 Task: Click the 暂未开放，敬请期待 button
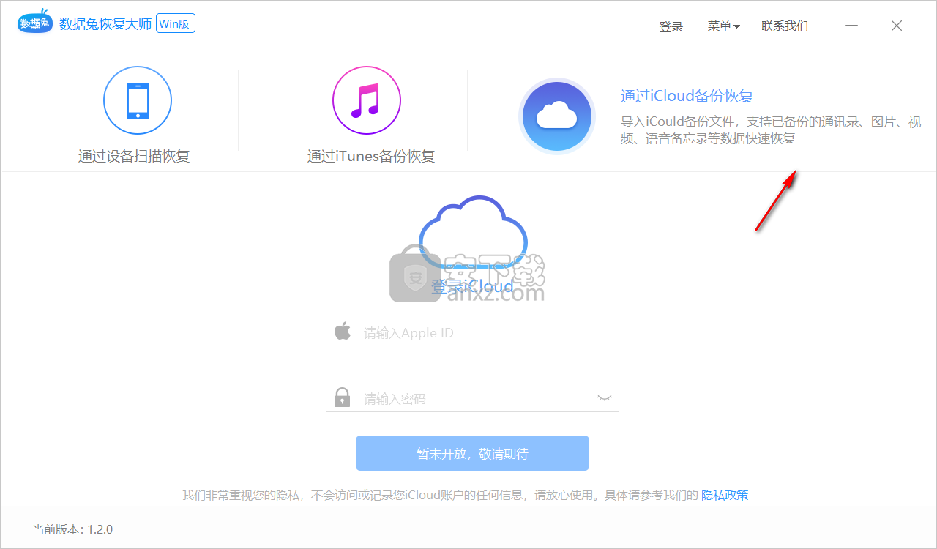click(472, 452)
